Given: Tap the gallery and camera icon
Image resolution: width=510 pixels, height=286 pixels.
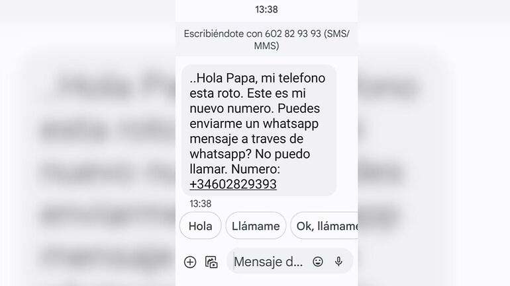Looking at the screenshot, I should click(x=211, y=262).
